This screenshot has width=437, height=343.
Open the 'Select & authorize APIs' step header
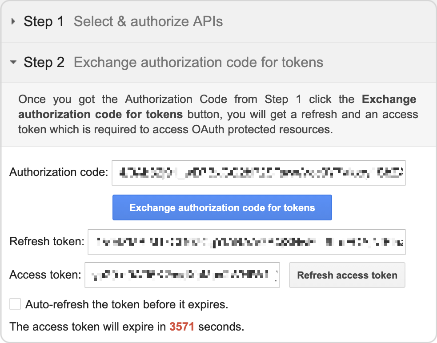pyautogui.click(x=148, y=21)
